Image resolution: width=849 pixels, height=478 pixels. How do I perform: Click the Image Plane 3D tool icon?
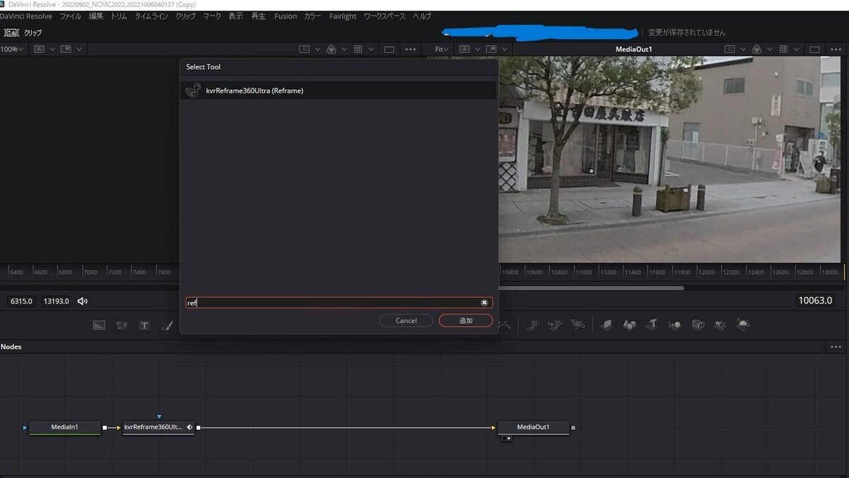coord(606,325)
